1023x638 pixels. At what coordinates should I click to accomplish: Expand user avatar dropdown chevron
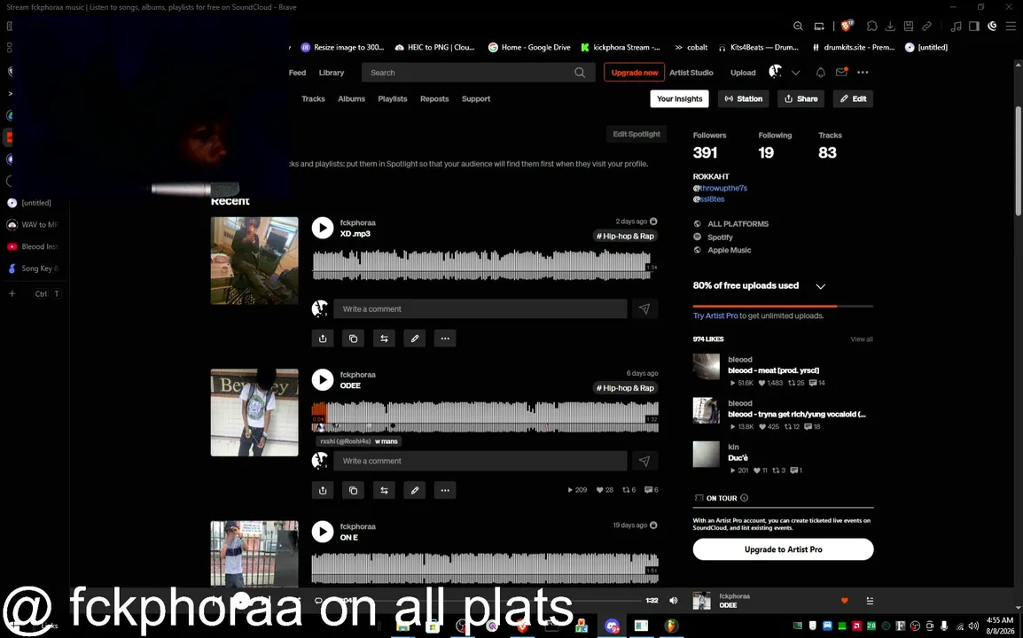(795, 73)
